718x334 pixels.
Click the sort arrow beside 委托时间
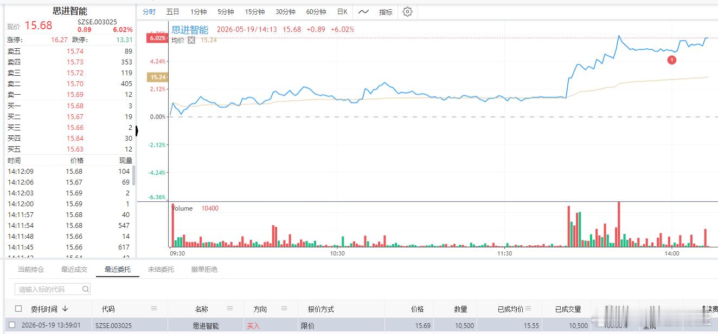click(x=65, y=309)
